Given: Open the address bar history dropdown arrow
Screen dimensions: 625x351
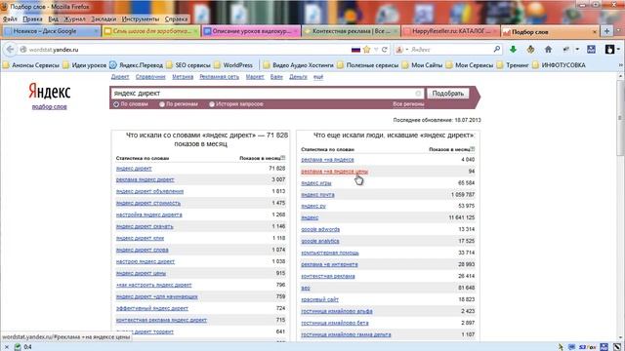Looking at the screenshot, I should 376,50.
